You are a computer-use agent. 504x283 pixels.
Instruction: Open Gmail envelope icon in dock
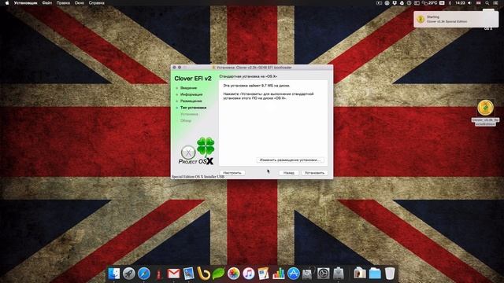pyautogui.click(x=173, y=274)
